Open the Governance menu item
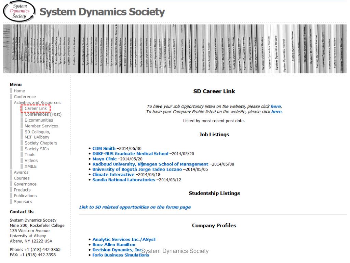Image resolution: width=350 pixels, height=263 pixels. [x=25, y=184]
